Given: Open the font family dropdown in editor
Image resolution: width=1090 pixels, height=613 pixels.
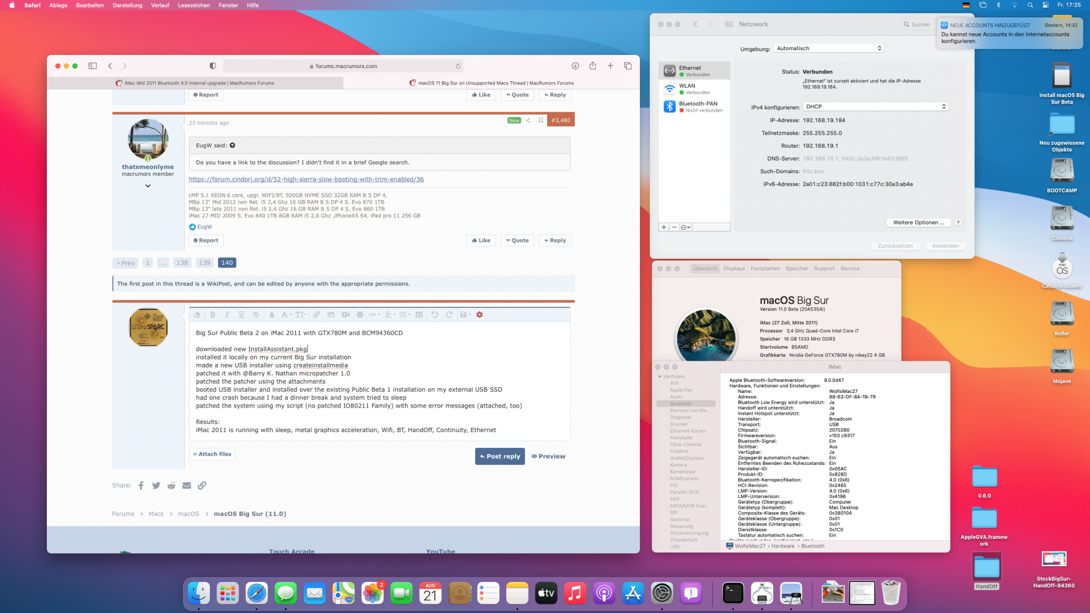Looking at the screenshot, I should pos(286,314).
